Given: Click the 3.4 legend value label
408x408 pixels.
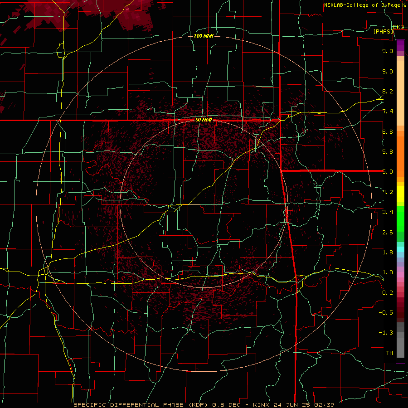Looking at the screenshot, I should tap(388, 212).
